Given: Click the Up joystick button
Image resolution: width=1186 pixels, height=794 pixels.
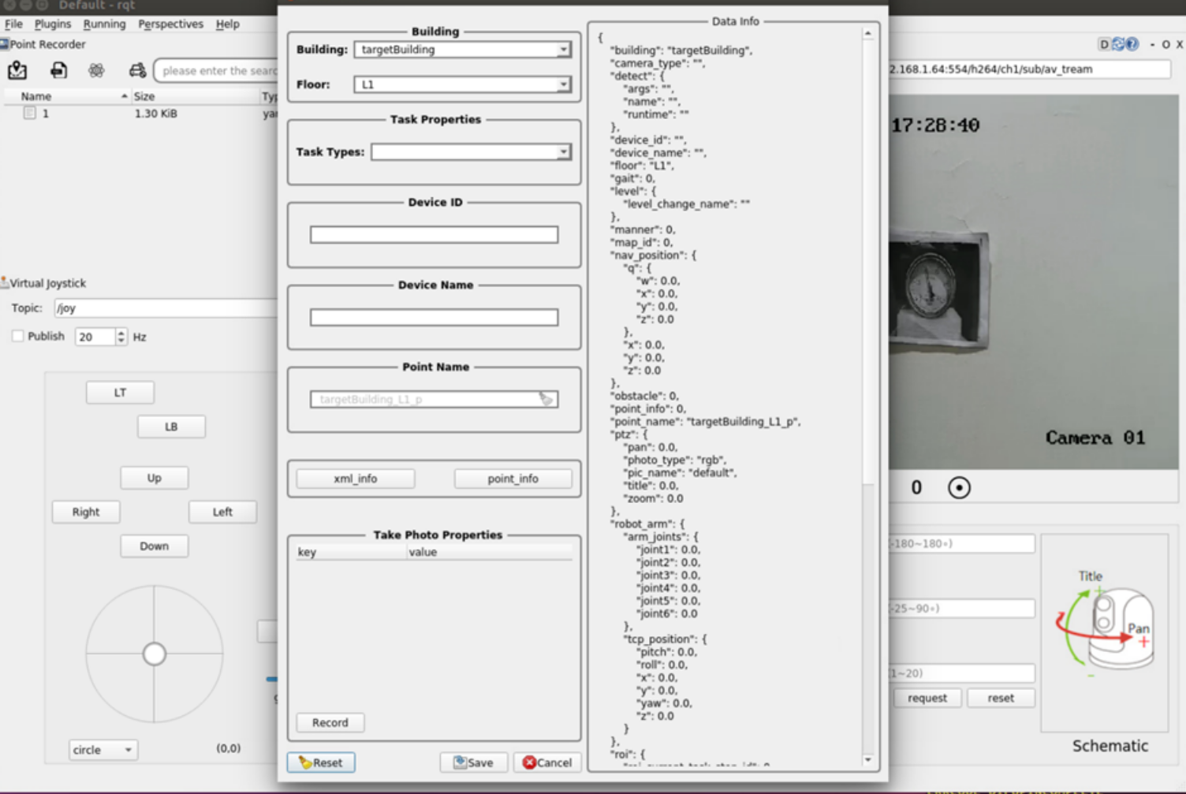Looking at the screenshot, I should pos(155,478).
